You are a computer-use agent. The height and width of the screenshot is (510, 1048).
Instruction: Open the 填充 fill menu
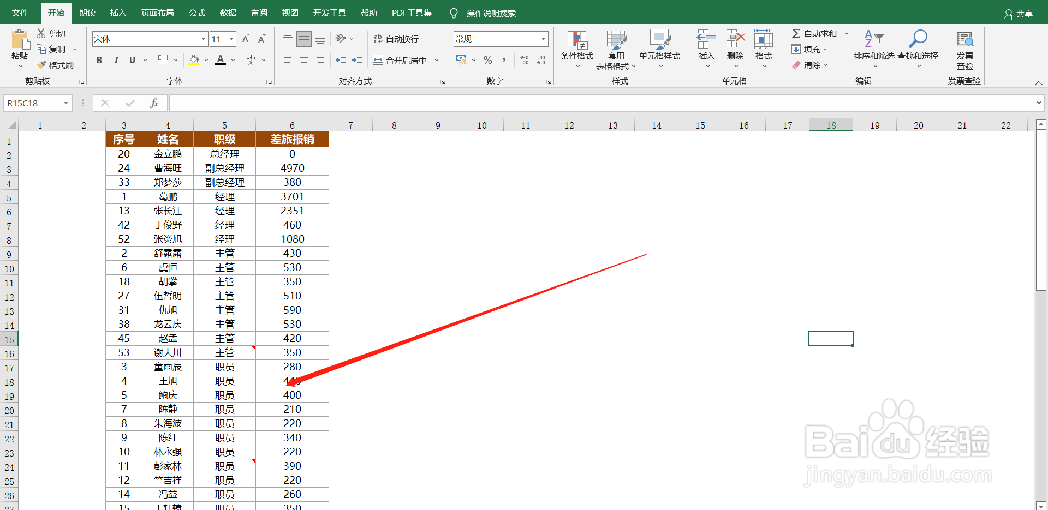click(x=809, y=49)
